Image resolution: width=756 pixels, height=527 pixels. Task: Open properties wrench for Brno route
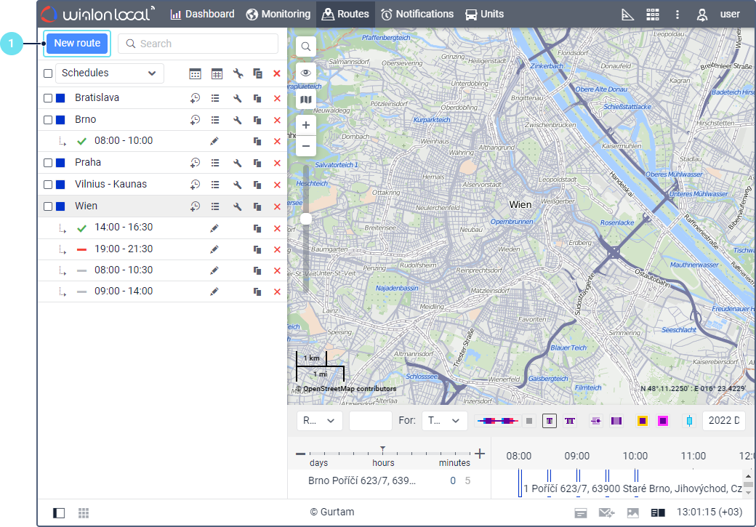pos(237,121)
